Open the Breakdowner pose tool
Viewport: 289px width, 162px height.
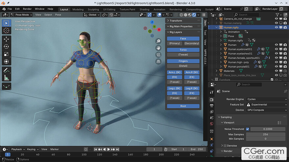point(7,86)
